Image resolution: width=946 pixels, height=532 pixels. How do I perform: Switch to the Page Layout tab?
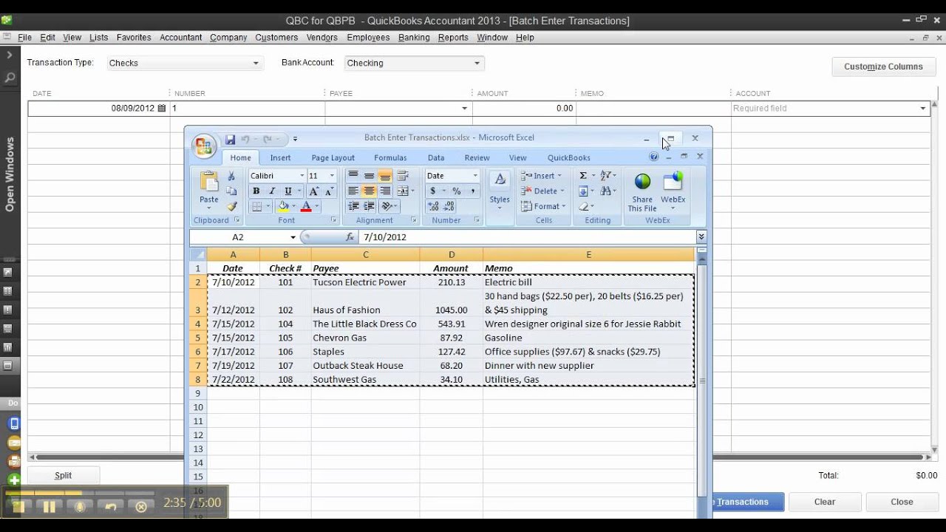tap(333, 157)
